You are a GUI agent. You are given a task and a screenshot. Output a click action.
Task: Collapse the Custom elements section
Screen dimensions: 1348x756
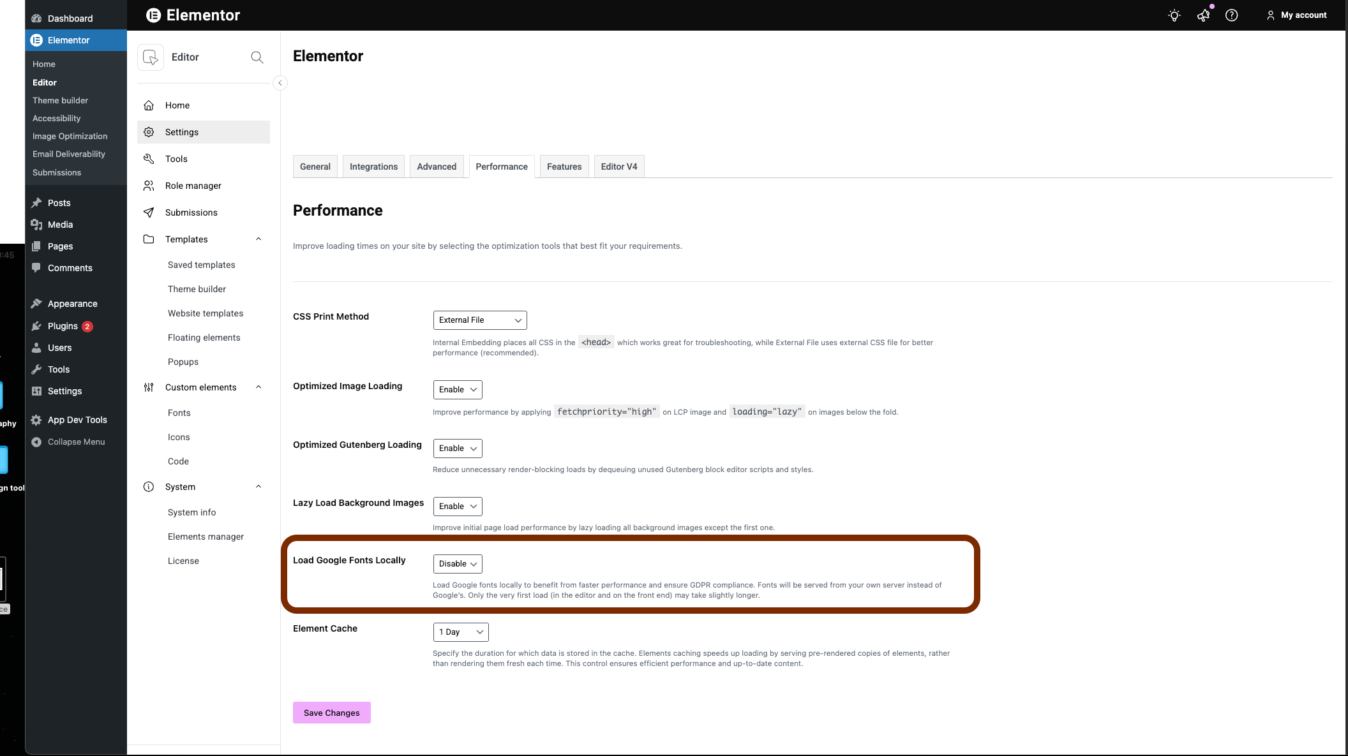(x=258, y=387)
